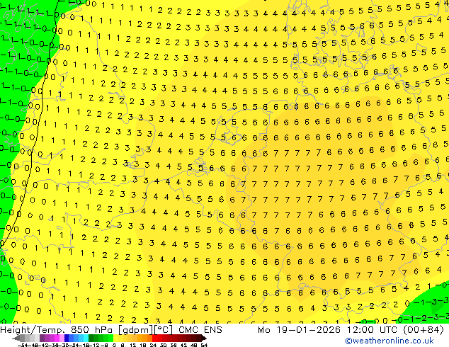The image size is (449, 347).
Task: Click the bright red legend swatch
Action: click(x=154, y=338)
